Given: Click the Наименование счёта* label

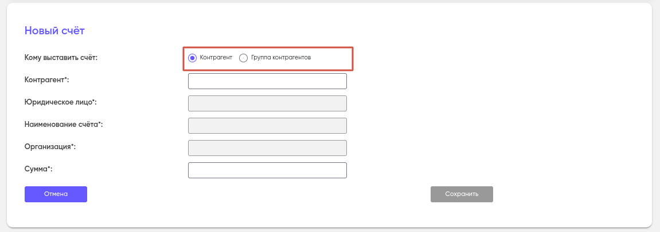Looking at the screenshot, I should click(x=63, y=124).
